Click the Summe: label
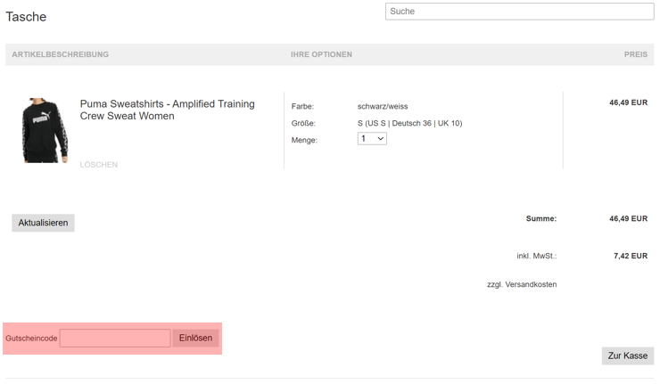660x384 pixels. coord(541,218)
